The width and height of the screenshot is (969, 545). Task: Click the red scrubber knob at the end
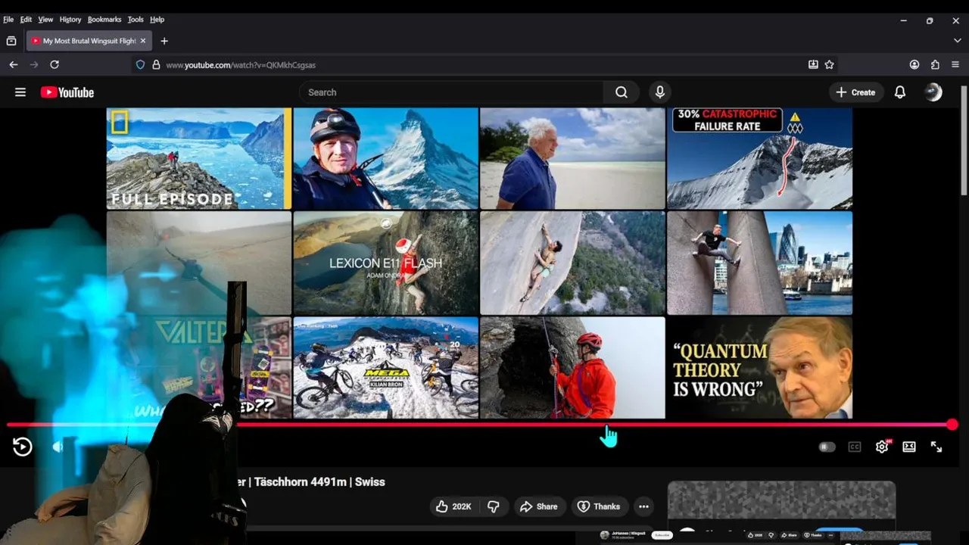coord(952,425)
